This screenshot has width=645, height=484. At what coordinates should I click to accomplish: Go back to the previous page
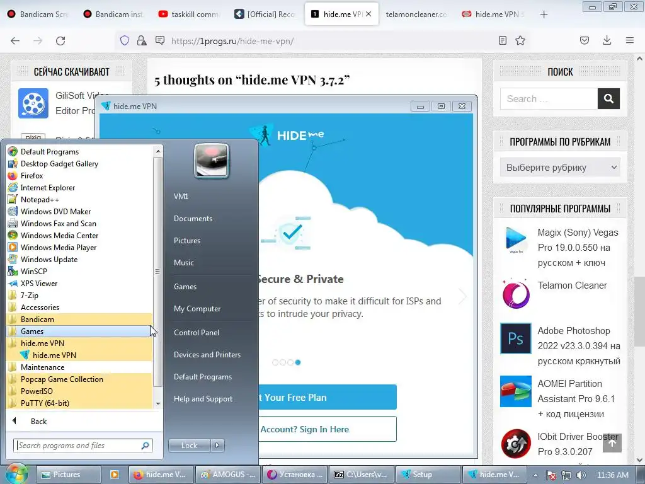tap(15, 41)
